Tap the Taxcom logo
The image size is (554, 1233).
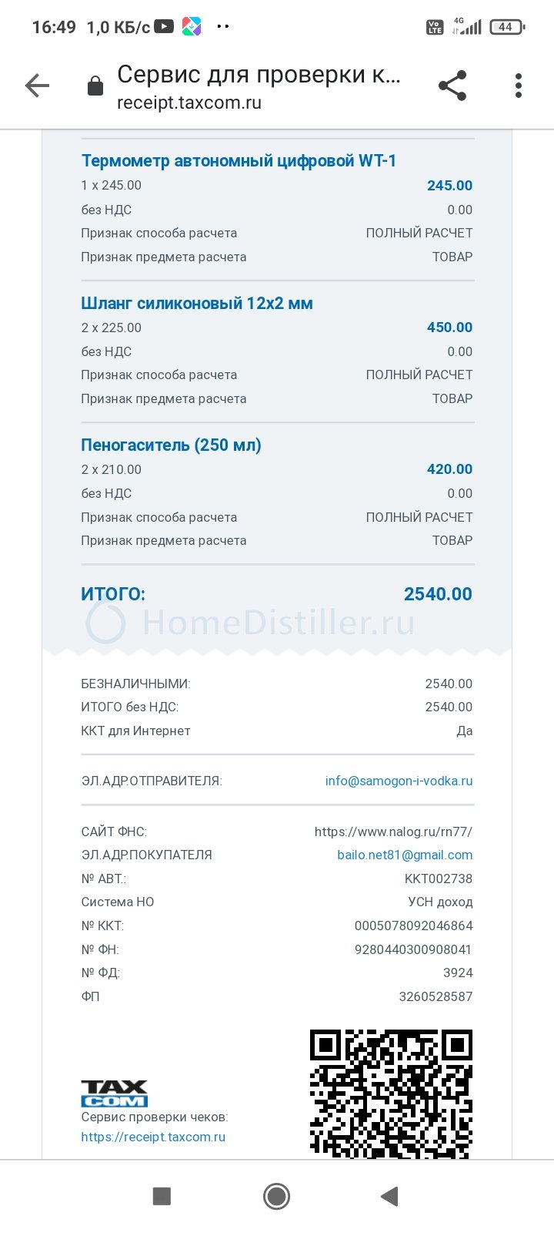(114, 1094)
